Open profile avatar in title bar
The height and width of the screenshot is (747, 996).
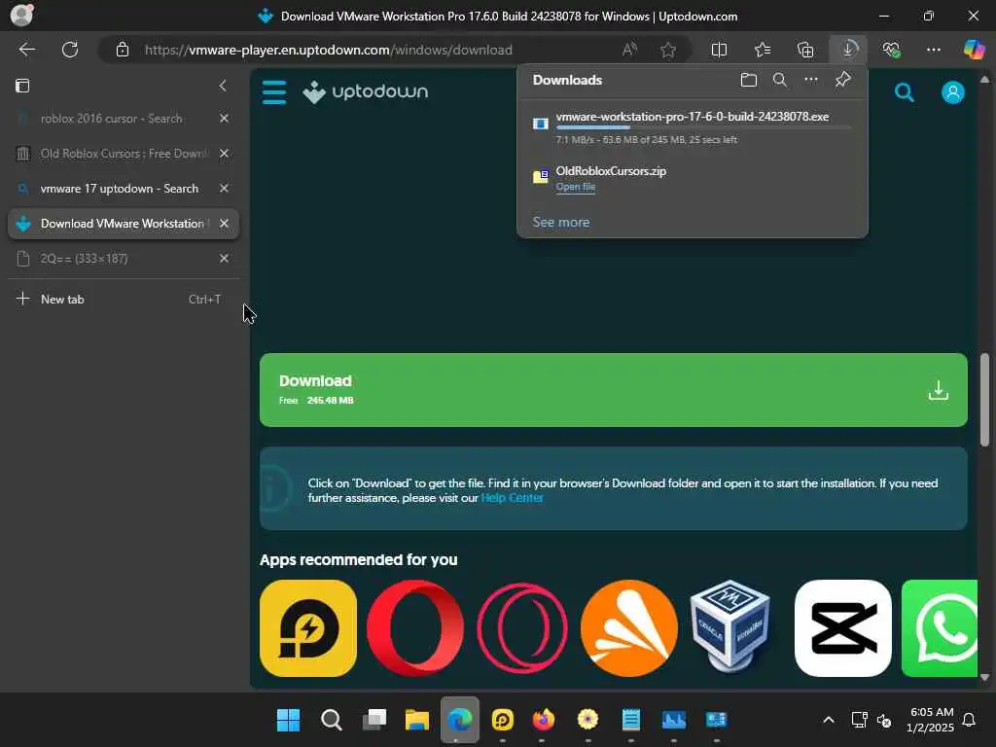21,15
